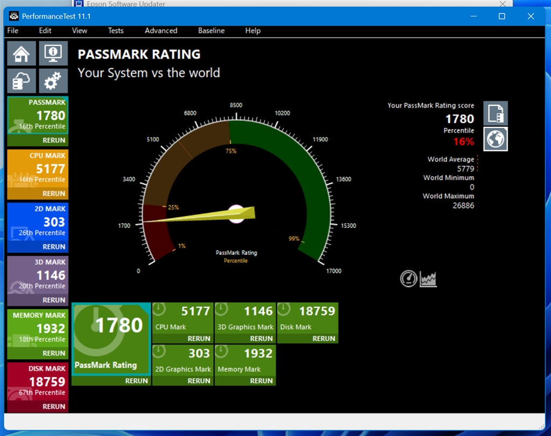This screenshot has height=436, width=551.
Task: Select the CPU MARK 5177 sidebar tile
Action: 38,169
